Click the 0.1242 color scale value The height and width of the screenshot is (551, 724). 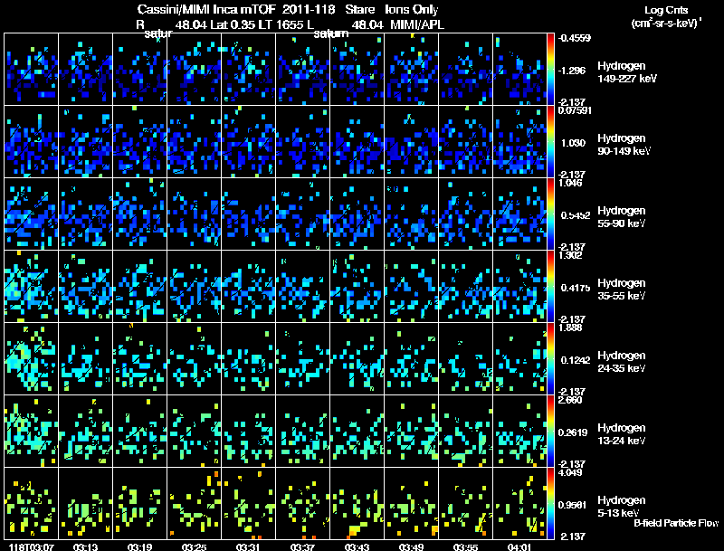(576, 360)
